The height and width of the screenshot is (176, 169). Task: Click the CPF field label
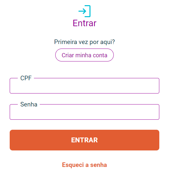point(26,78)
